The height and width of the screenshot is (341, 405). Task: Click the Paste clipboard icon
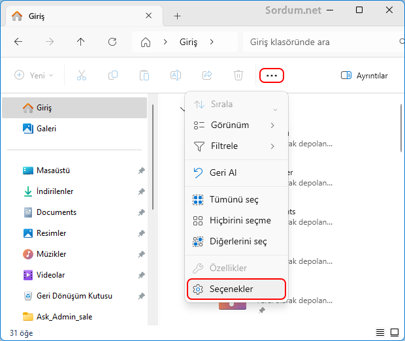tap(144, 75)
